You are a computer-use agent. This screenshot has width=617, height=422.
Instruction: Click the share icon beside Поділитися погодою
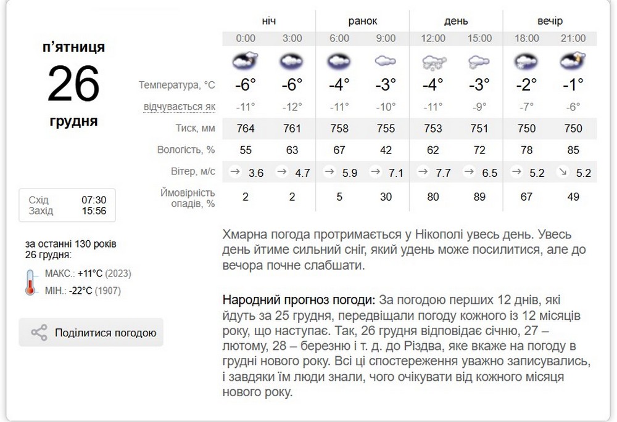(x=39, y=333)
